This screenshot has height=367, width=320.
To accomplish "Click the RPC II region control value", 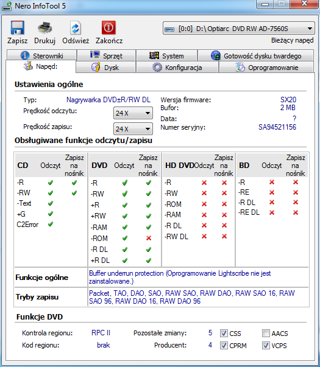I will tap(101, 333).
